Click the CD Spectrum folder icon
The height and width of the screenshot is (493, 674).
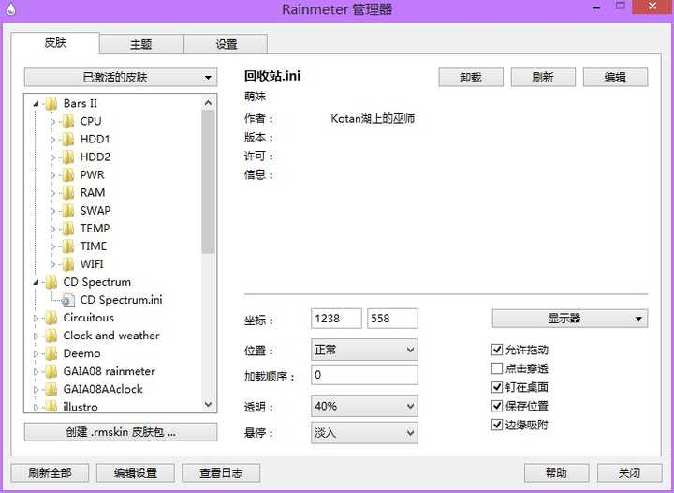click(x=51, y=282)
